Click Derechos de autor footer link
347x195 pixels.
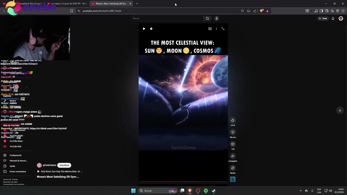pos(10,182)
